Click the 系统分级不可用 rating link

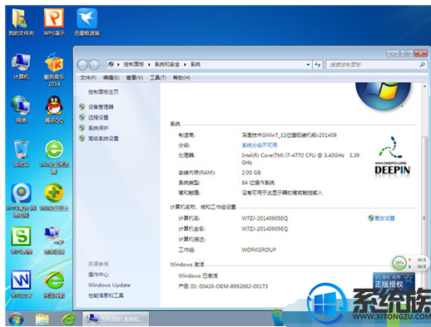[260, 145]
